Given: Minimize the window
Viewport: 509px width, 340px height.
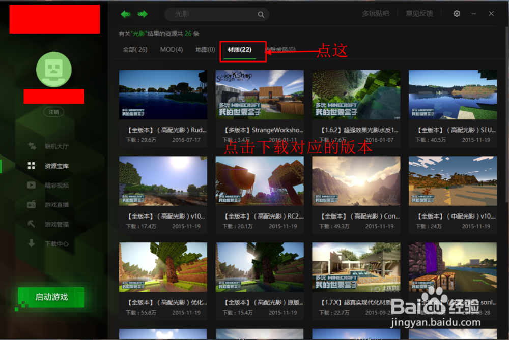Looking at the screenshot, I should [474, 14].
